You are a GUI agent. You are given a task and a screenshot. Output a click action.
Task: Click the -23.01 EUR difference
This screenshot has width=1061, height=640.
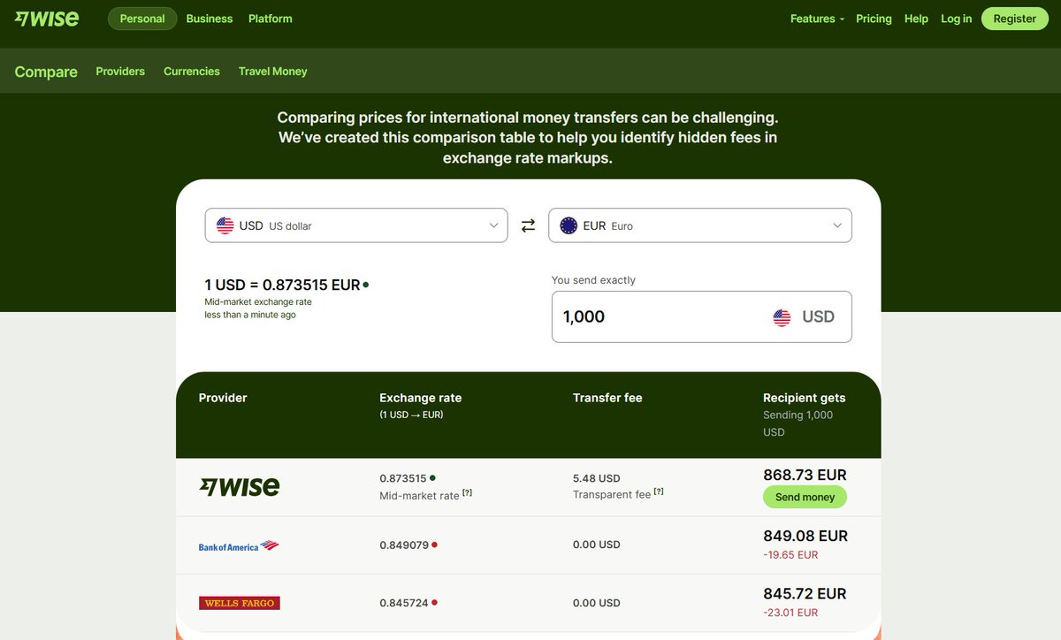(790, 613)
